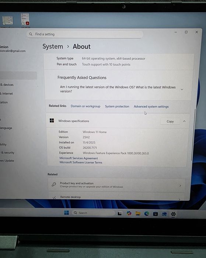Launch Copilot from the taskbar
The height and width of the screenshot is (258, 206).
pyautogui.click(x=129, y=213)
